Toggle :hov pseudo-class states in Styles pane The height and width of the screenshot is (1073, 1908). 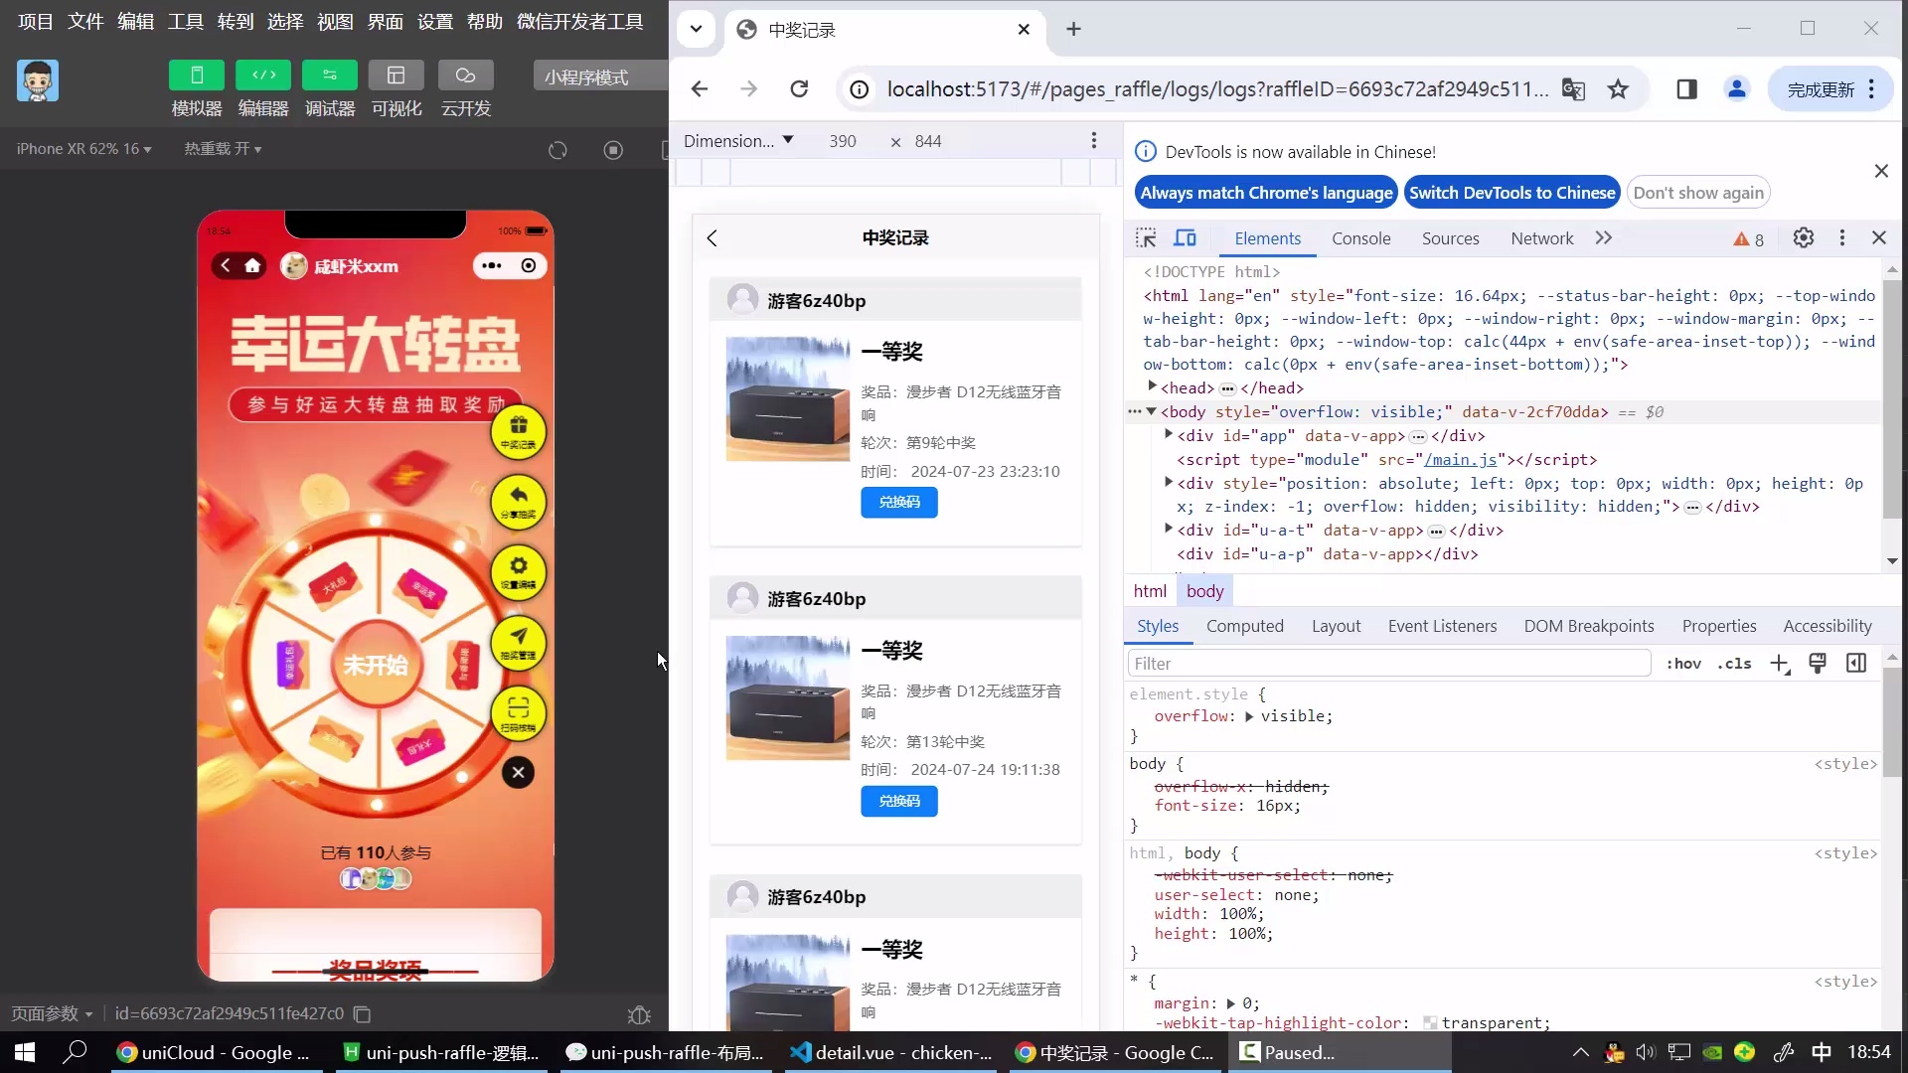[1685, 663]
